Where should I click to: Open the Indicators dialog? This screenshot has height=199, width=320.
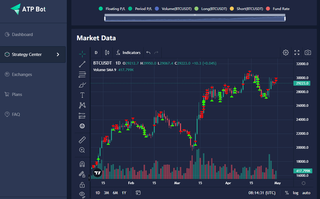128,53
